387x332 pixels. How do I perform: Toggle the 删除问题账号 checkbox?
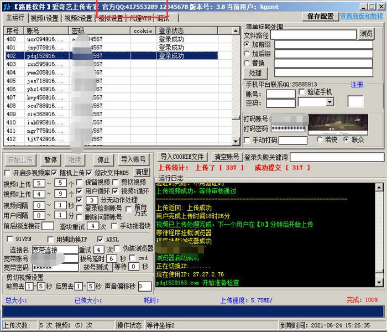pos(80,217)
